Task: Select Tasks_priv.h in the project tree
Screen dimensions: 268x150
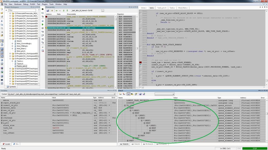Action: click(22, 66)
